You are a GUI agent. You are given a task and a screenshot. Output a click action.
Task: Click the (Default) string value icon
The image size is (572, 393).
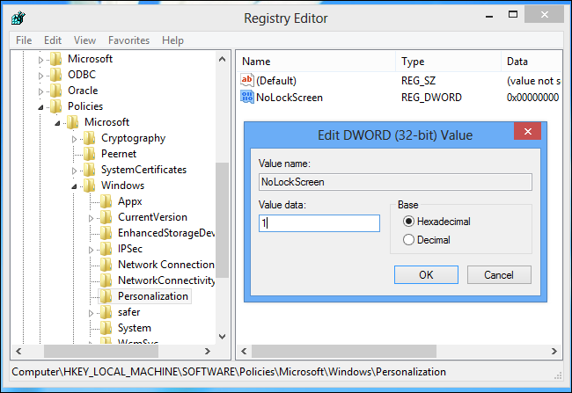tap(246, 80)
